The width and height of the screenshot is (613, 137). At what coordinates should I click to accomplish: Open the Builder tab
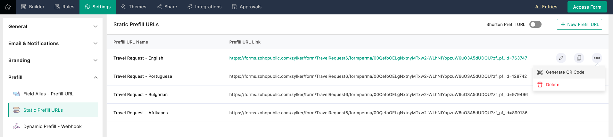point(33,7)
